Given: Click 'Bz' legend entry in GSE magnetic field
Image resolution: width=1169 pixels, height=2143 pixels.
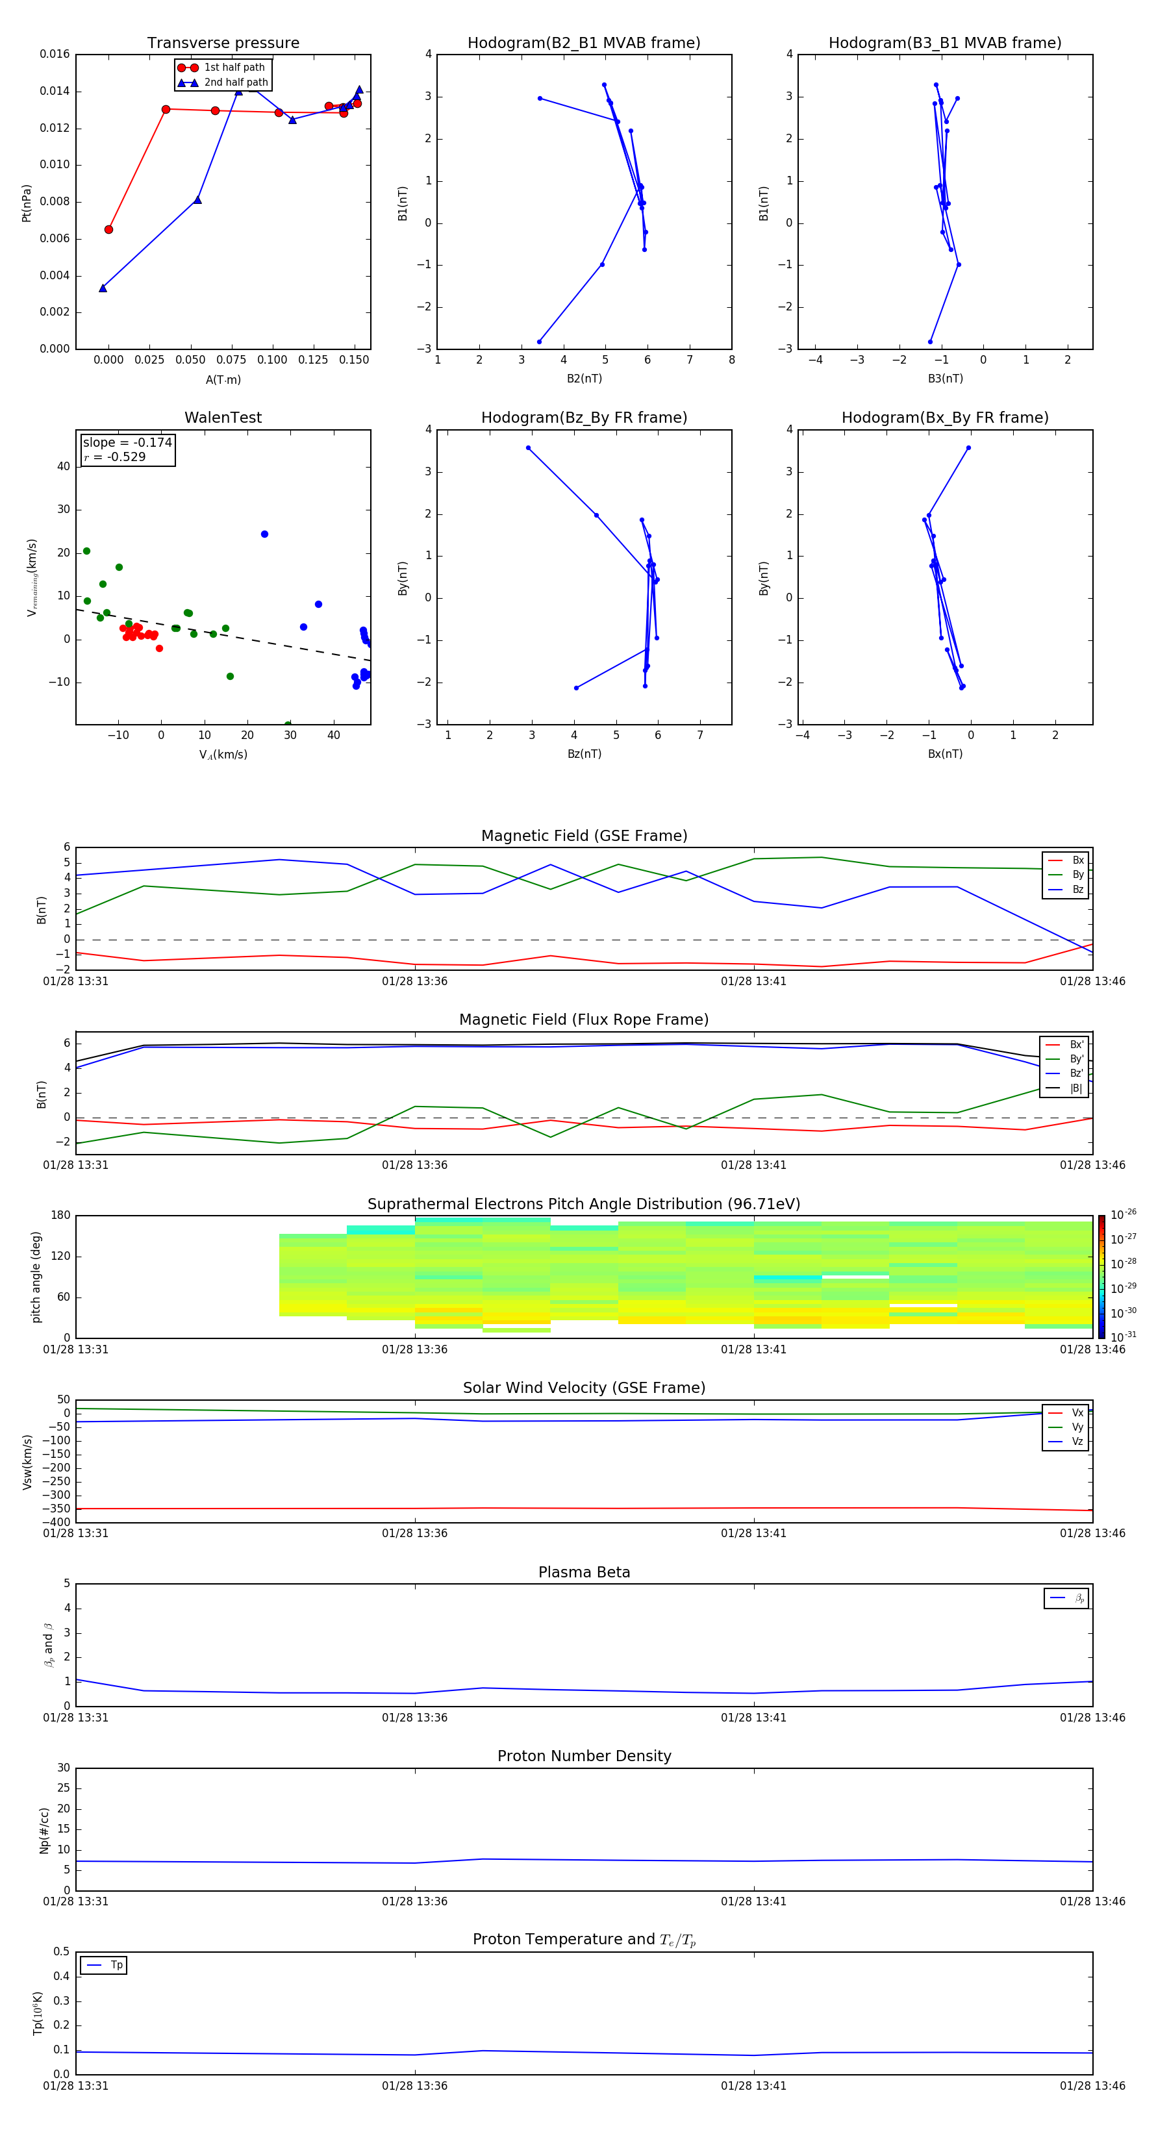Looking at the screenshot, I should (1066, 890).
